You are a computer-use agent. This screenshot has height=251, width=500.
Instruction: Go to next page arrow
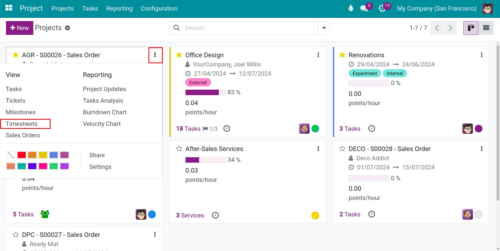pyautogui.click(x=450, y=28)
